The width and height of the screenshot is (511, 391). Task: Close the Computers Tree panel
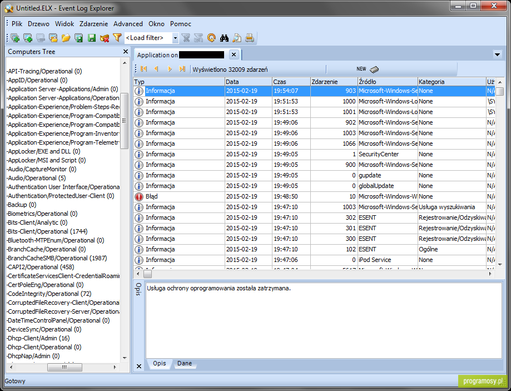[126, 52]
